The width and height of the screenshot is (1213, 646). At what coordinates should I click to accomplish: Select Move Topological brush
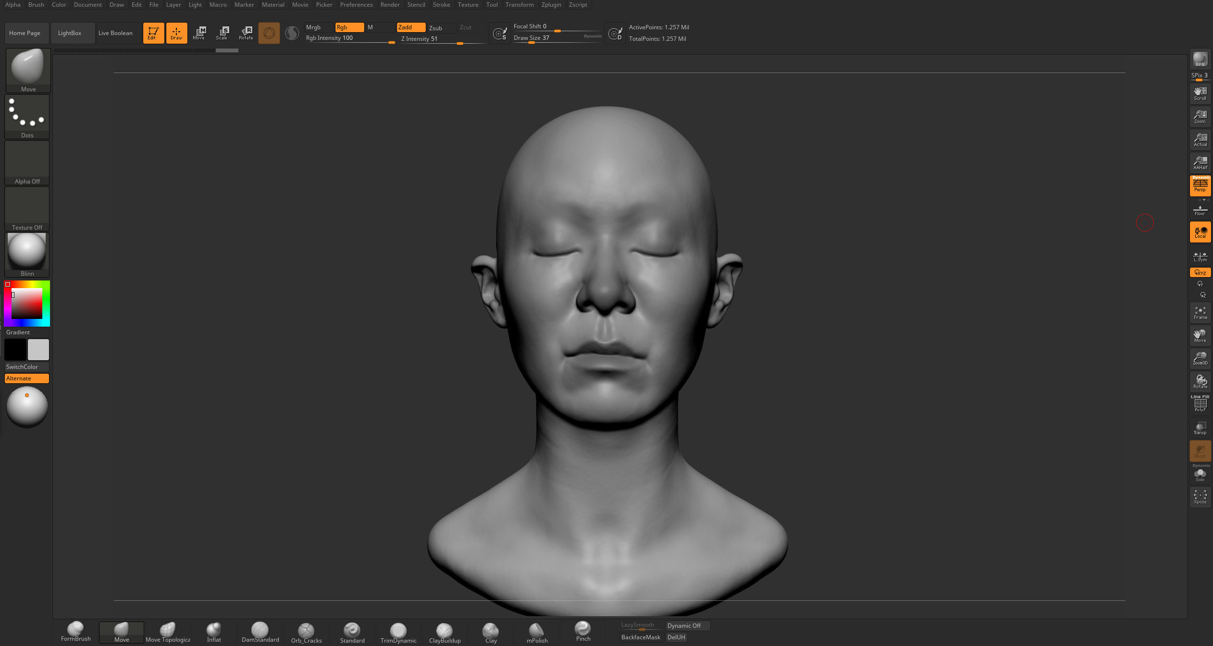click(x=168, y=632)
